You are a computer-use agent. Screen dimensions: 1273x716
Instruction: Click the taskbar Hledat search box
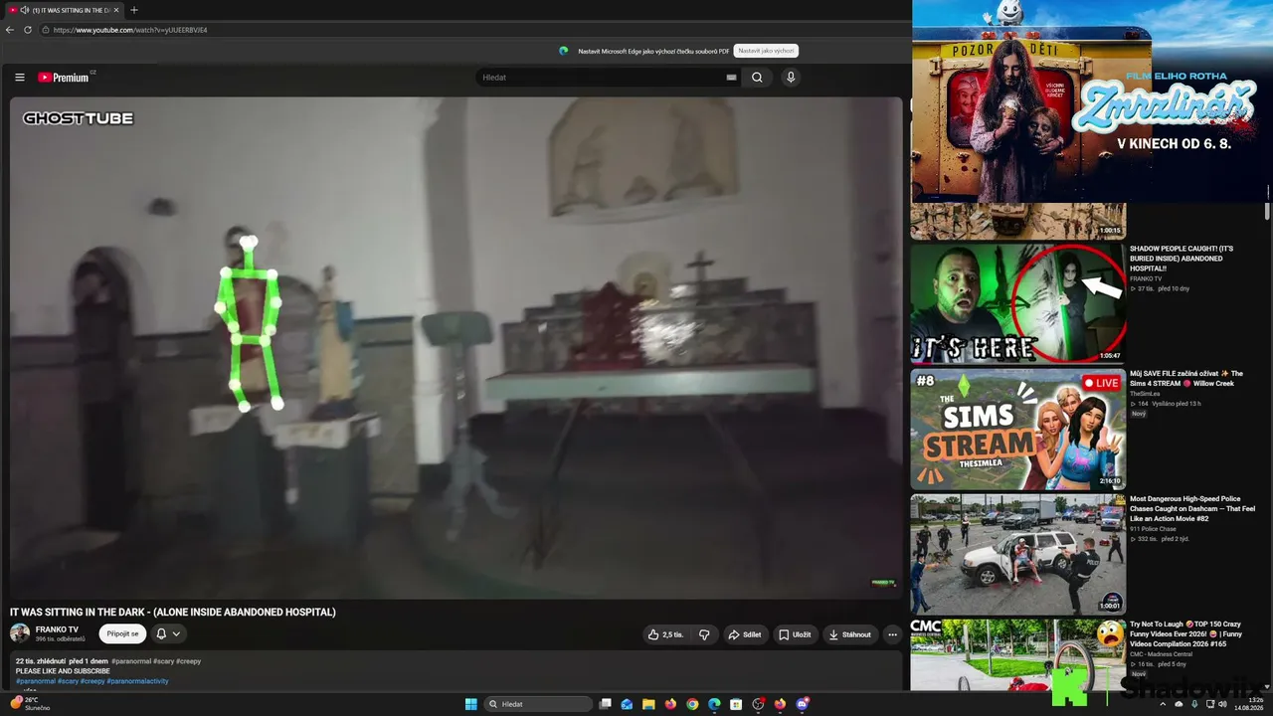click(x=538, y=704)
